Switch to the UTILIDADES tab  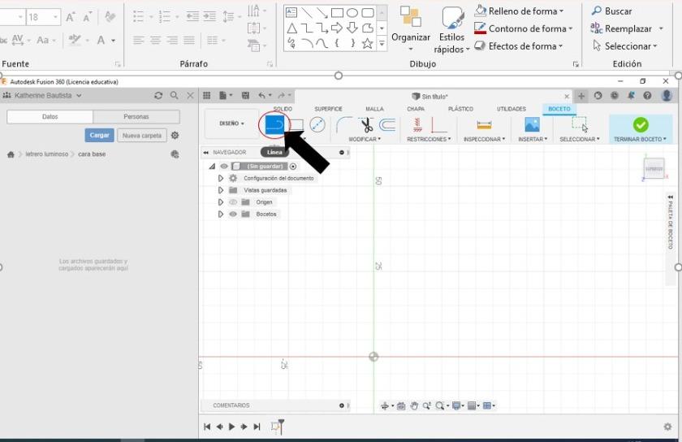point(511,109)
